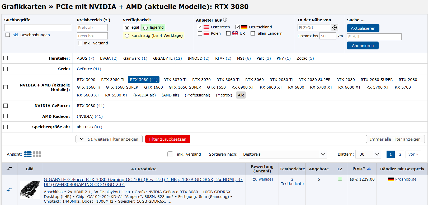Open the Sortieren nach Bestpreis dropdown

tap(283, 154)
